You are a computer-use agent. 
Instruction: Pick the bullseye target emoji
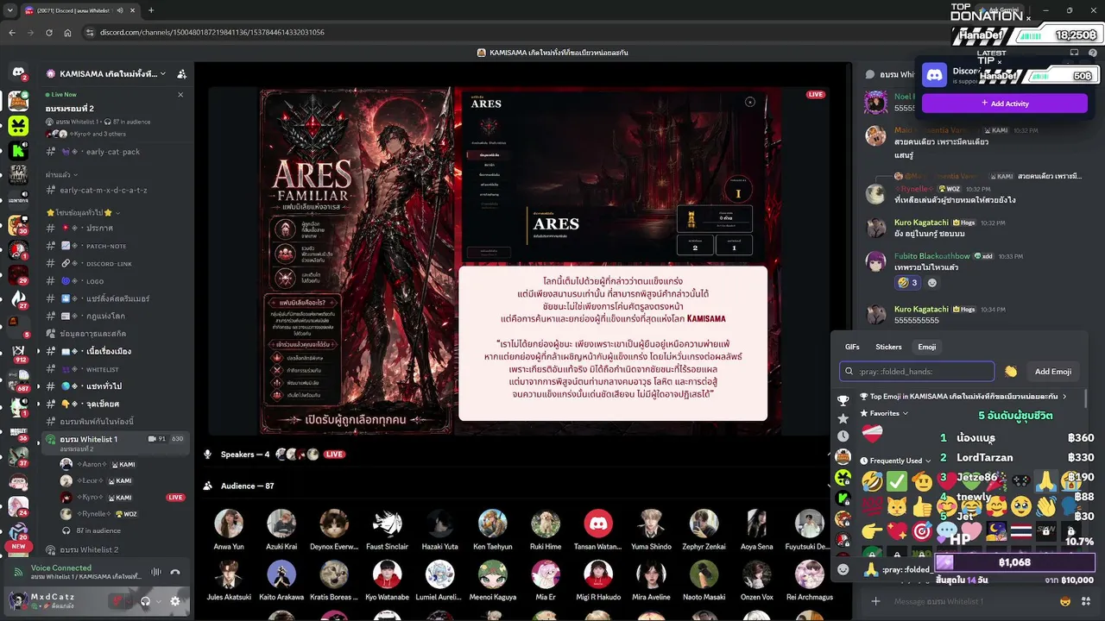click(x=923, y=531)
